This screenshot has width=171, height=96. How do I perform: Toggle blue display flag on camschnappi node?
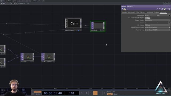point(79,30)
